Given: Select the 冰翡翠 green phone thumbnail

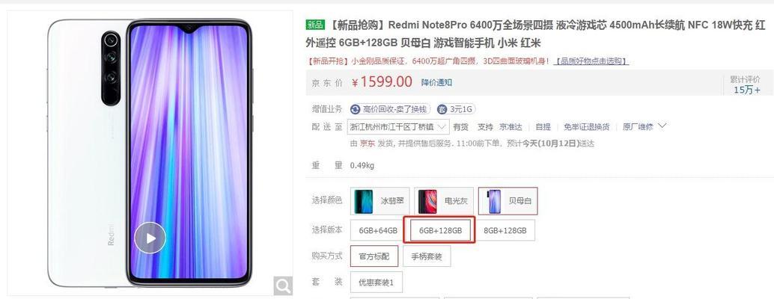Looking at the screenshot, I should point(364,202).
